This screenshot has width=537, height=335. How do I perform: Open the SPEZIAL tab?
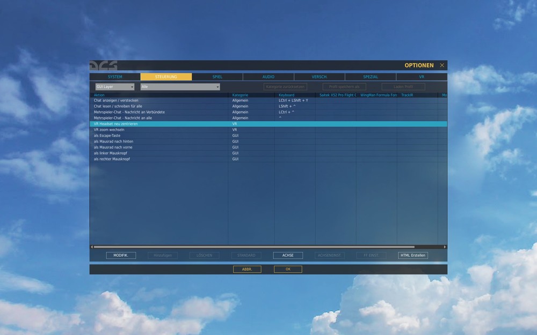click(x=371, y=77)
